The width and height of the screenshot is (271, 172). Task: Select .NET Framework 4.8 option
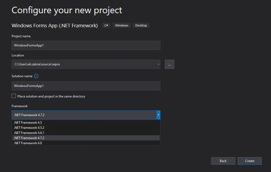[x=28, y=143]
